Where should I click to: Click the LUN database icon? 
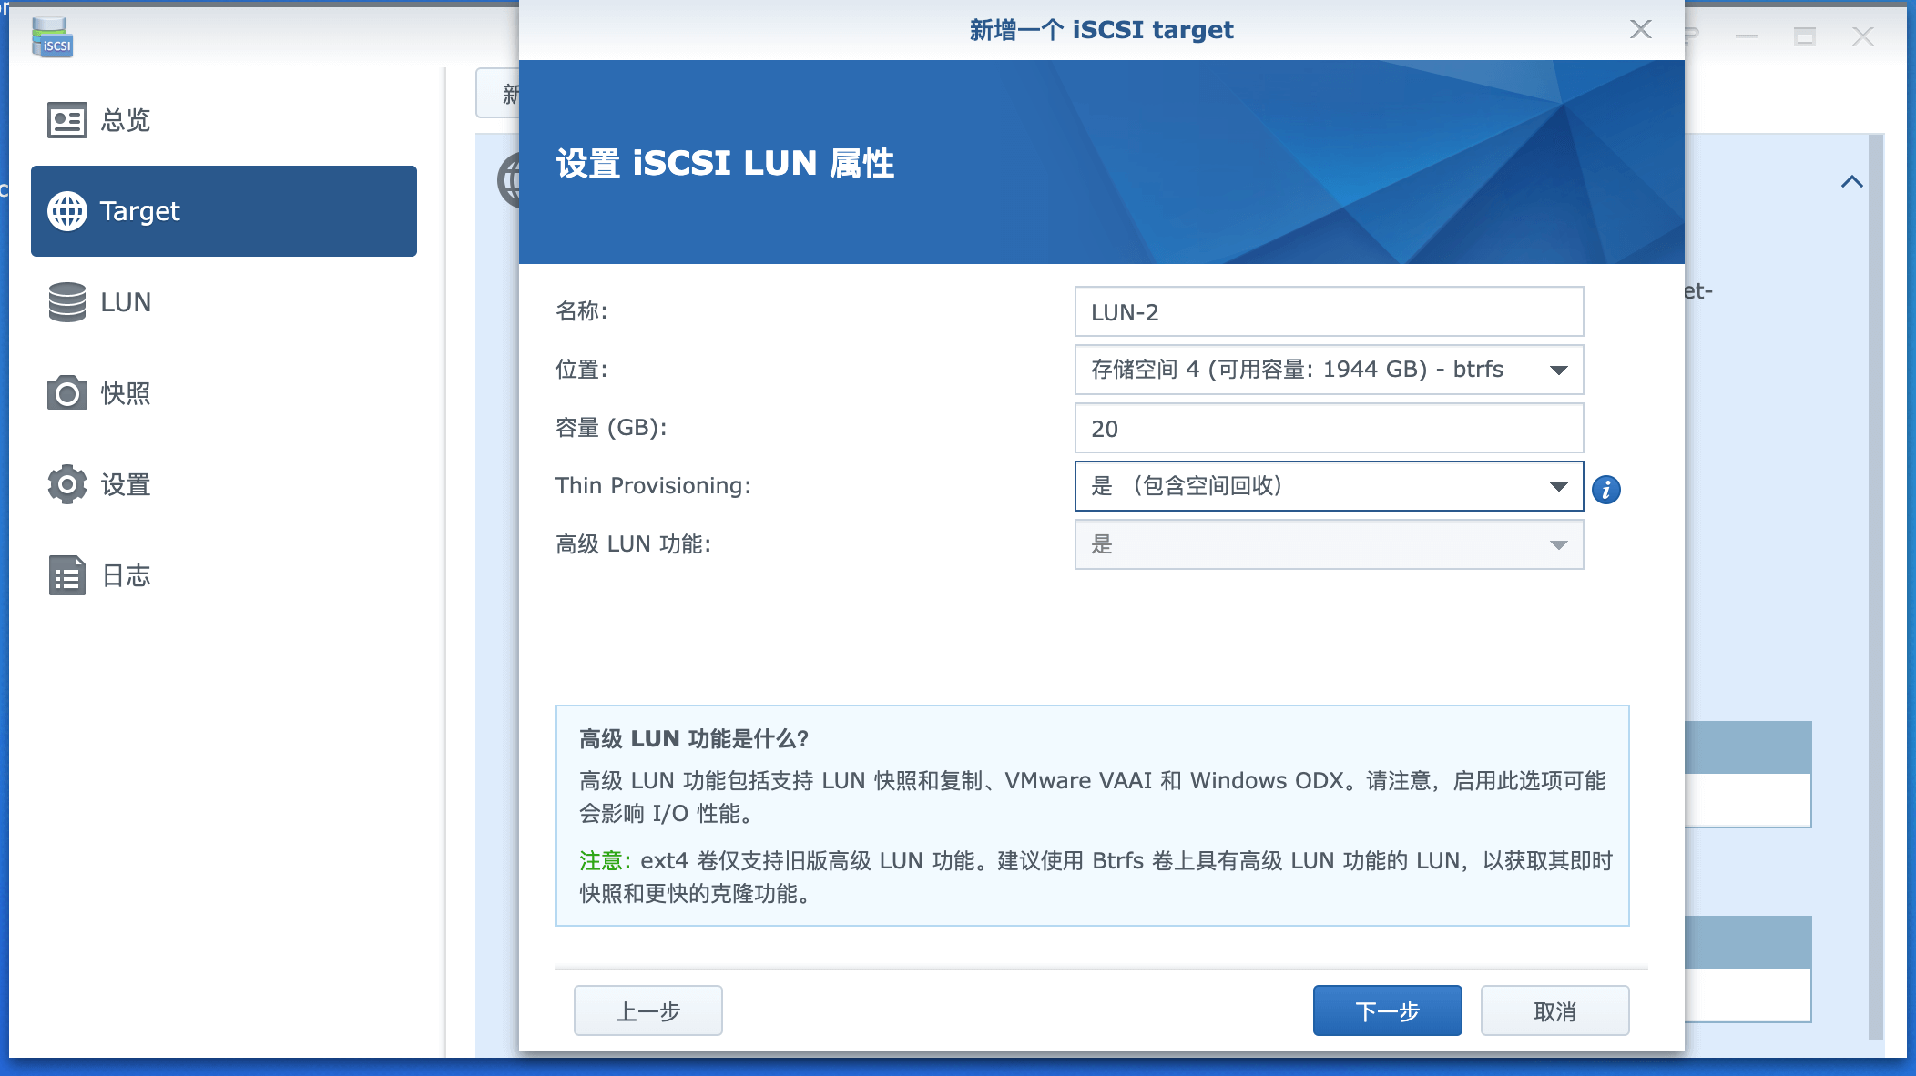point(66,302)
